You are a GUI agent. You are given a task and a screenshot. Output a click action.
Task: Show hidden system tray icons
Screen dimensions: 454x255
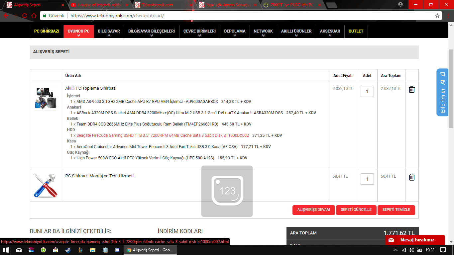(x=395, y=250)
